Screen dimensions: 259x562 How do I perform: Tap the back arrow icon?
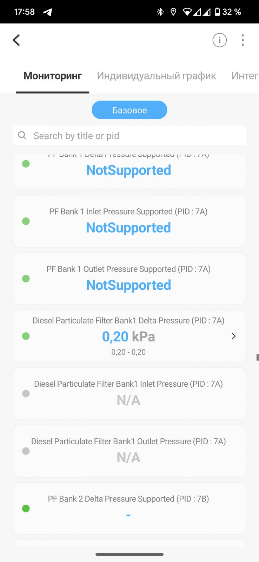[16, 40]
